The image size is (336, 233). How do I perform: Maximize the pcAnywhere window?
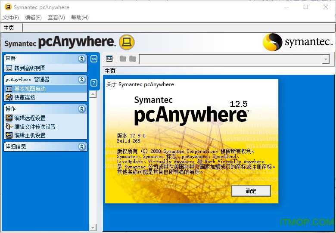point(306,7)
